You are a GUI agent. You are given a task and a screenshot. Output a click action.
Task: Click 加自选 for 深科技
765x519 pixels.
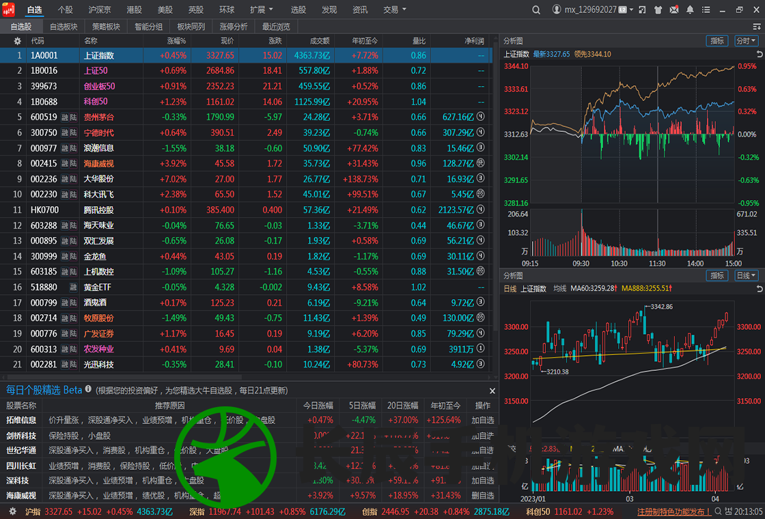[483, 481]
